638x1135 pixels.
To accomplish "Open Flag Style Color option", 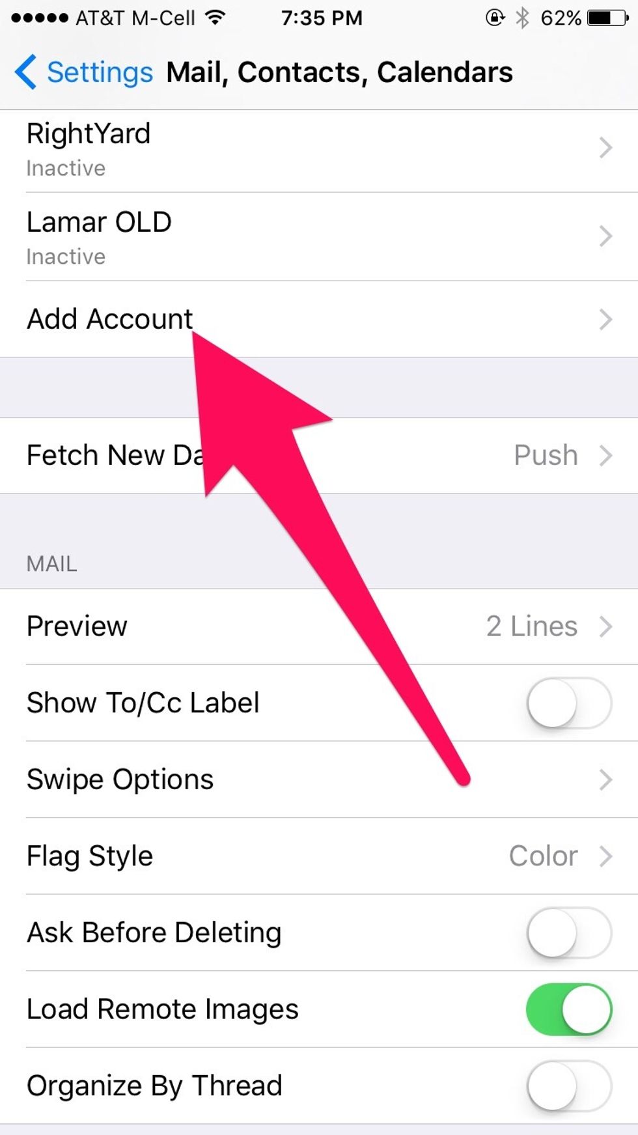I will [319, 856].
